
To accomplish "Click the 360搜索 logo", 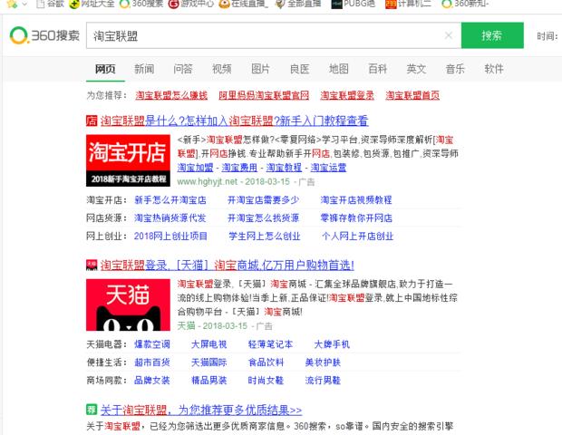I will click(44, 35).
